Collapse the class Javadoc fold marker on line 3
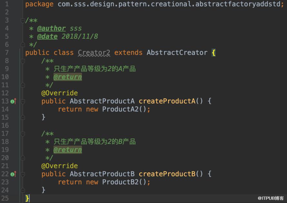 23,20
